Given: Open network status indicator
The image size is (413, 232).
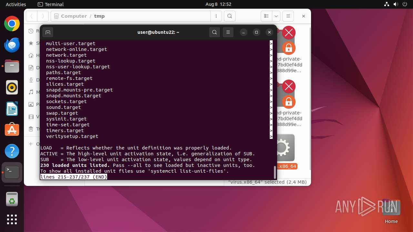Looking at the screenshot, I should (x=387, y=4).
